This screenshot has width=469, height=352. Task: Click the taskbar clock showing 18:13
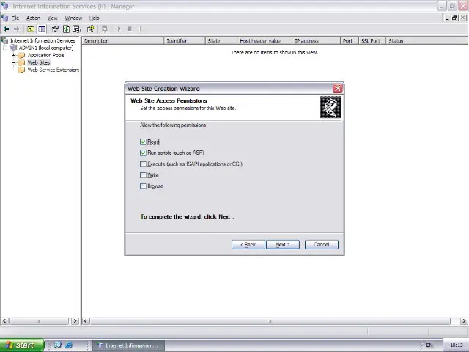coord(456,345)
